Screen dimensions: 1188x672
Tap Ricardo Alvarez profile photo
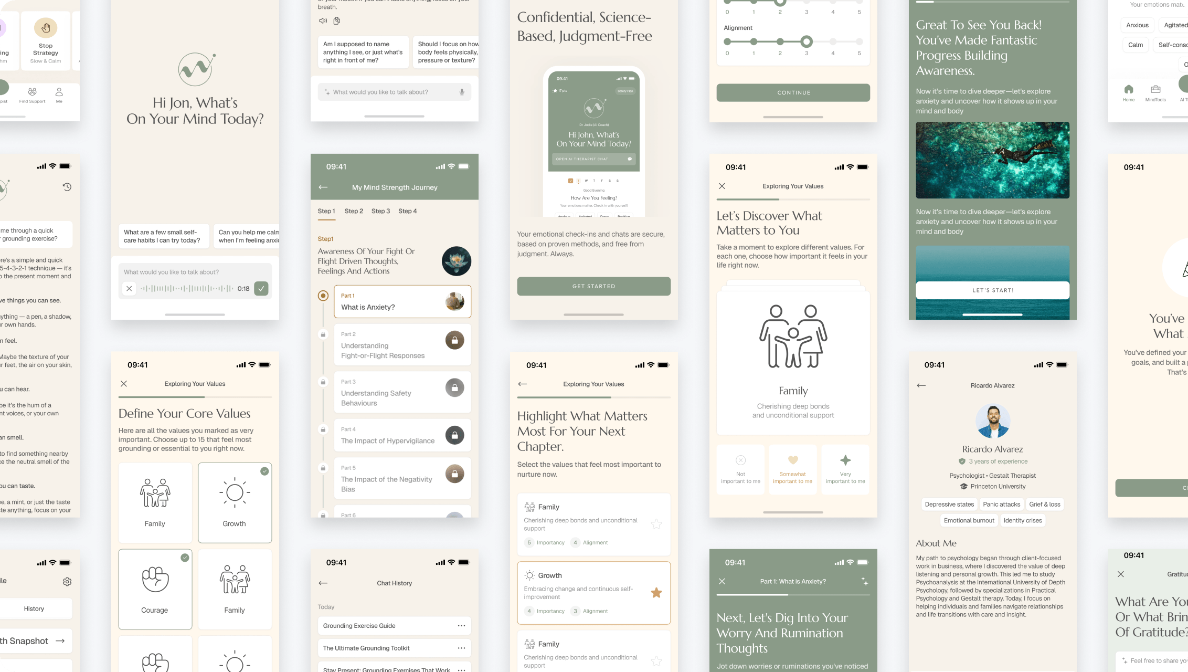[x=992, y=421]
